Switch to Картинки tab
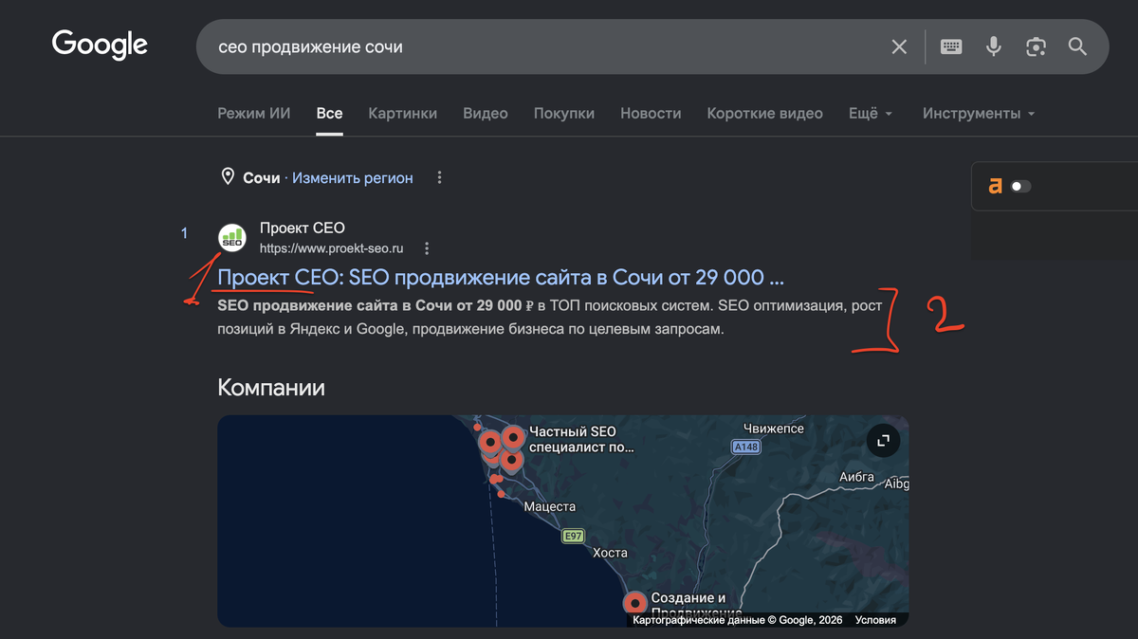This screenshot has width=1138, height=639. pos(403,113)
